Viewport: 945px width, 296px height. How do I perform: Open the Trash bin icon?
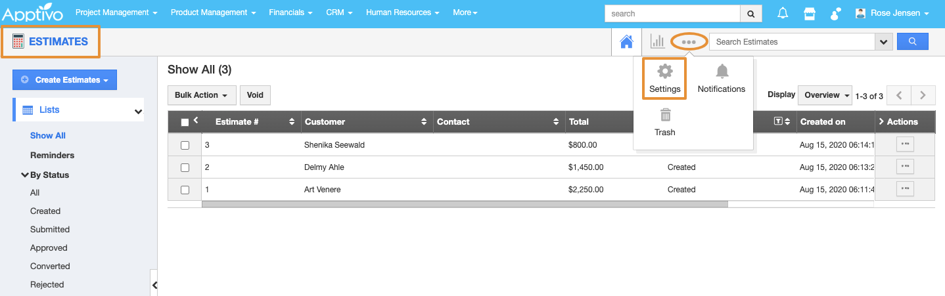[665, 122]
